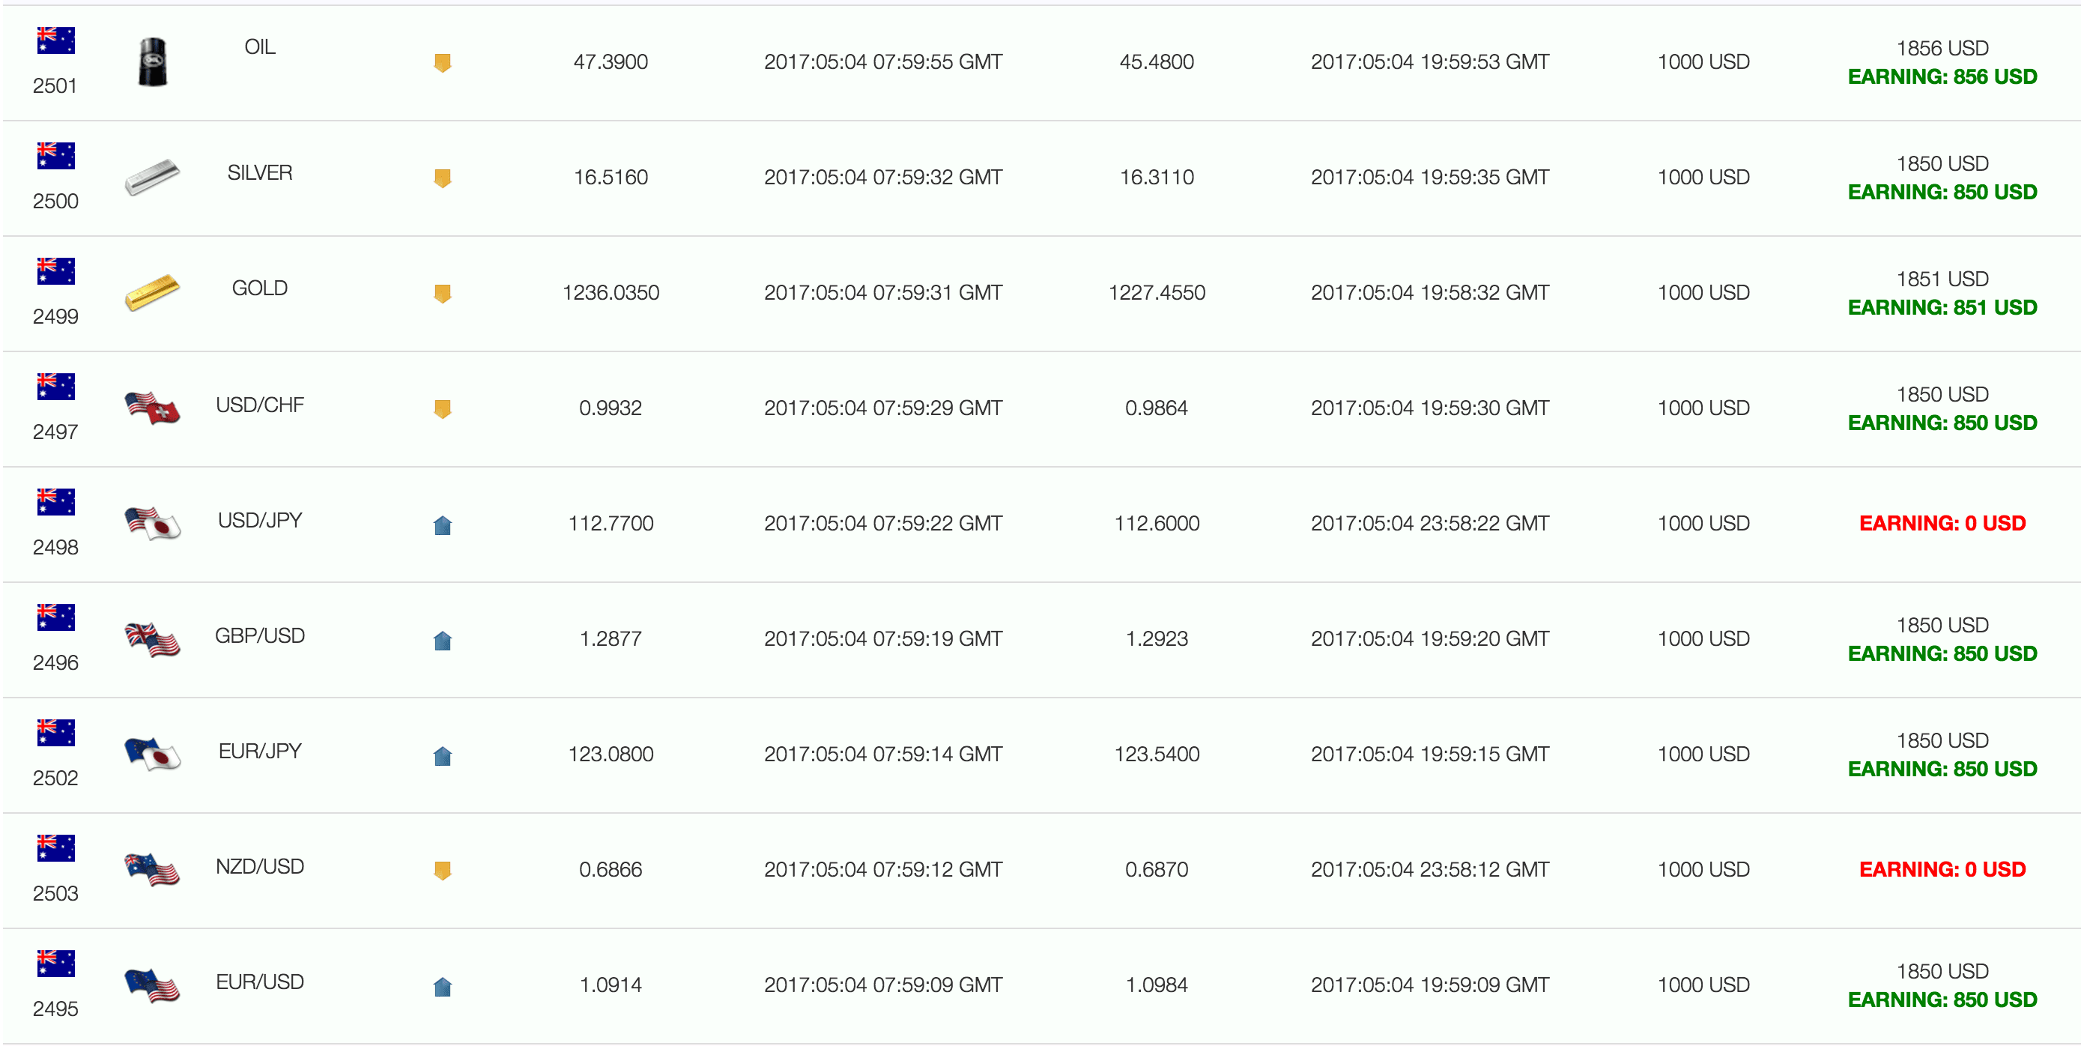Screen dimensions: 2087x1046
Task: Click the red EARNING: 0 USD for USD/JPY
Action: [1942, 524]
